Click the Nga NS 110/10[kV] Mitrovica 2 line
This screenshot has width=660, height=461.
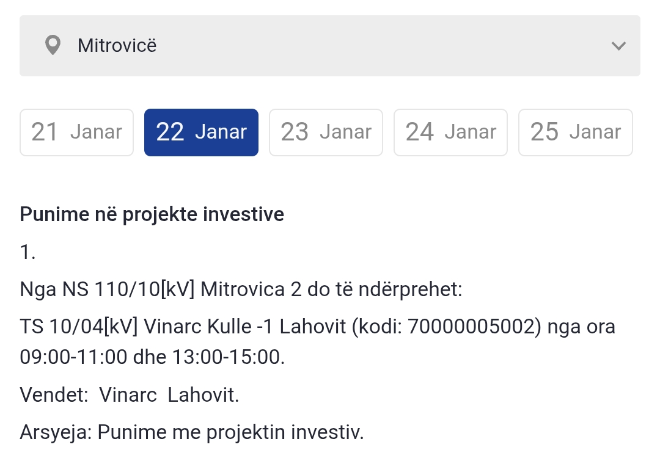pyautogui.click(x=241, y=290)
